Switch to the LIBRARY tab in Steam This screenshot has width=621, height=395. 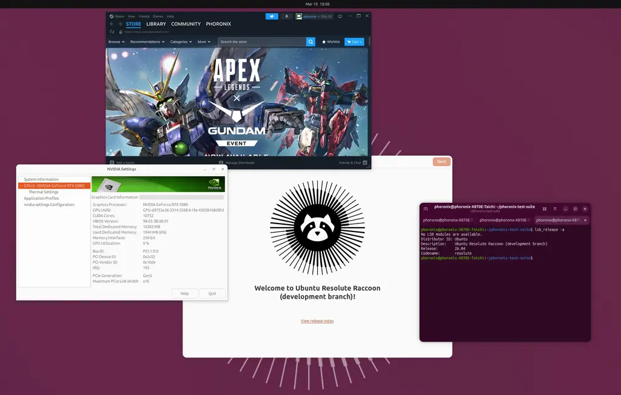click(x=155, y=24)
